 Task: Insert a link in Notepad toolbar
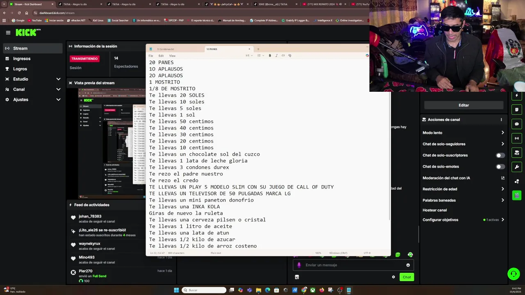pos(283,56)
